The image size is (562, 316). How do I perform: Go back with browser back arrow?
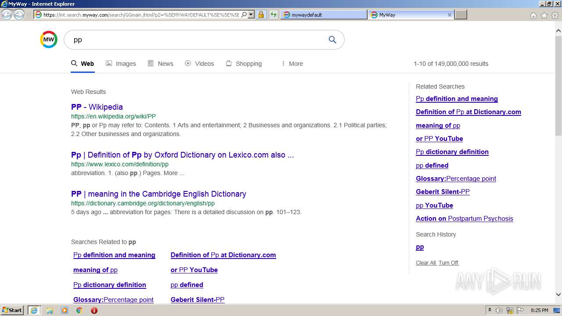(x=7, y=14)
